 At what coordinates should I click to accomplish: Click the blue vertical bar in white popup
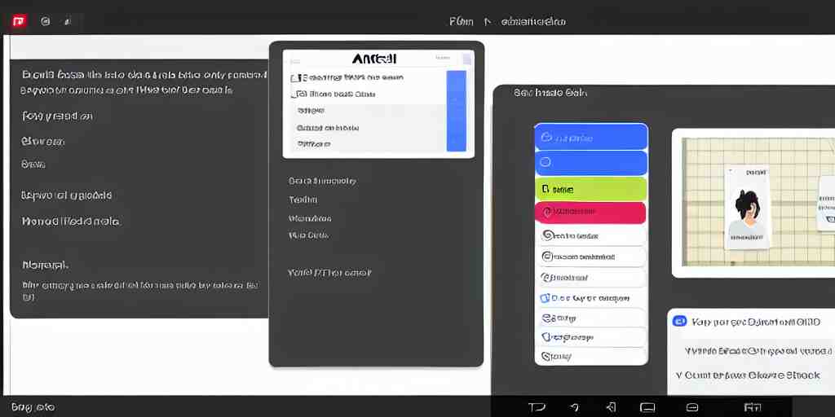click(x=457, y=110)
